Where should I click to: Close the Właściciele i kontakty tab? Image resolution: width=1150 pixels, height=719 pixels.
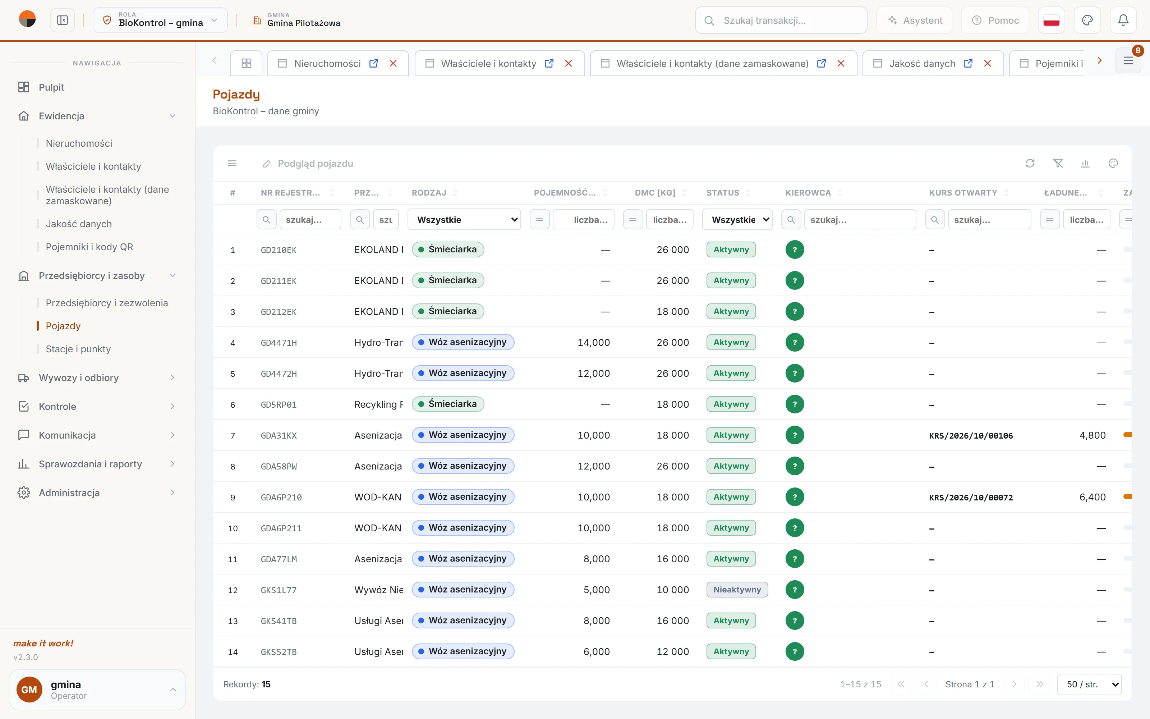pos(568,63)
